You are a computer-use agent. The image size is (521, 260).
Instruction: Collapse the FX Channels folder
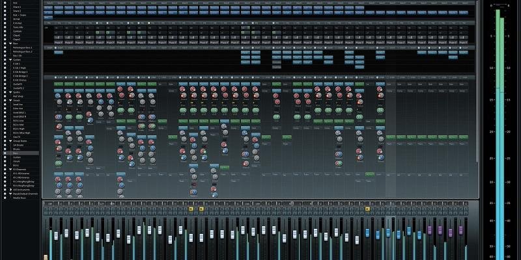(x=10, y=170)
